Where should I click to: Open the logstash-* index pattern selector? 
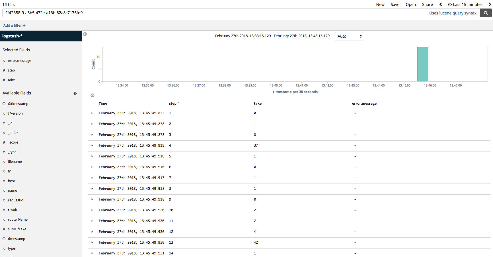(x=41, y=36)
